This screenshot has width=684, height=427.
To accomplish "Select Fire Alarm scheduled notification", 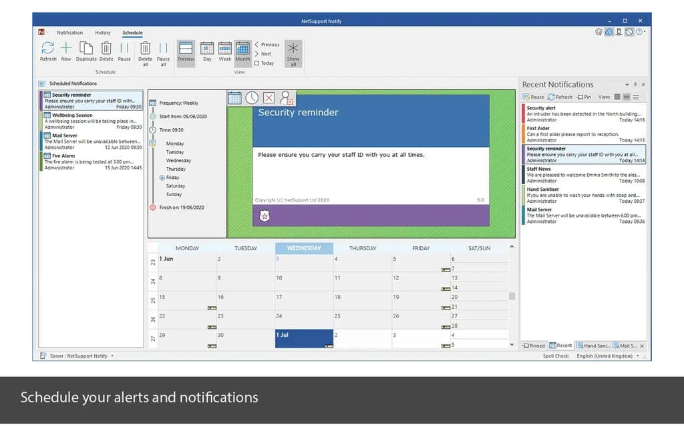I will pos(91,161).
